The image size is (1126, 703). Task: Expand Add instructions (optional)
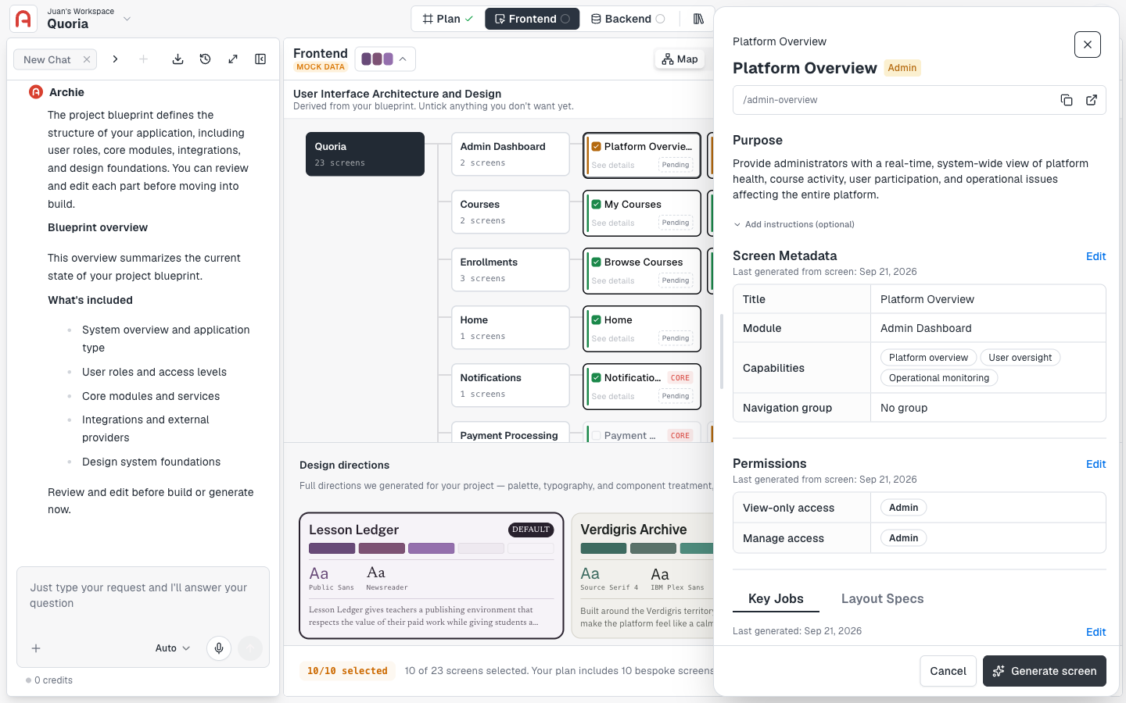click(794, 224)
